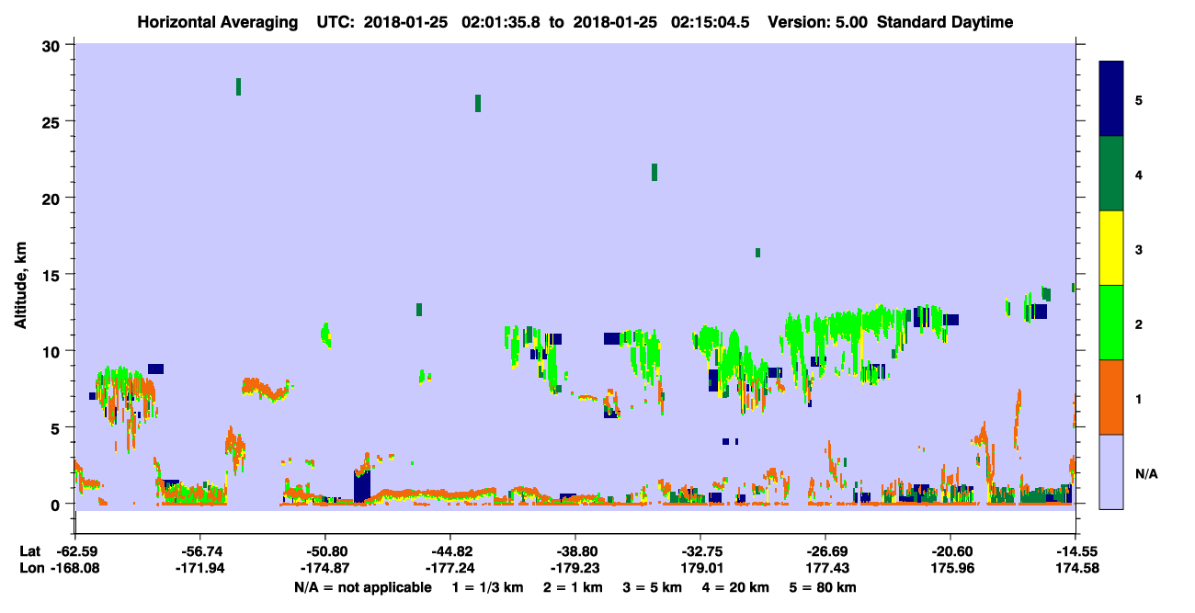Click longitude value 177.43

point(825,569)
